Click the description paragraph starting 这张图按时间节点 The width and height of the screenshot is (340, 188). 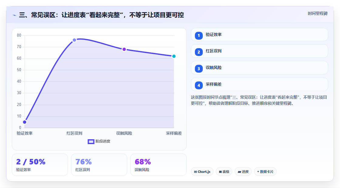coord(259,100)
